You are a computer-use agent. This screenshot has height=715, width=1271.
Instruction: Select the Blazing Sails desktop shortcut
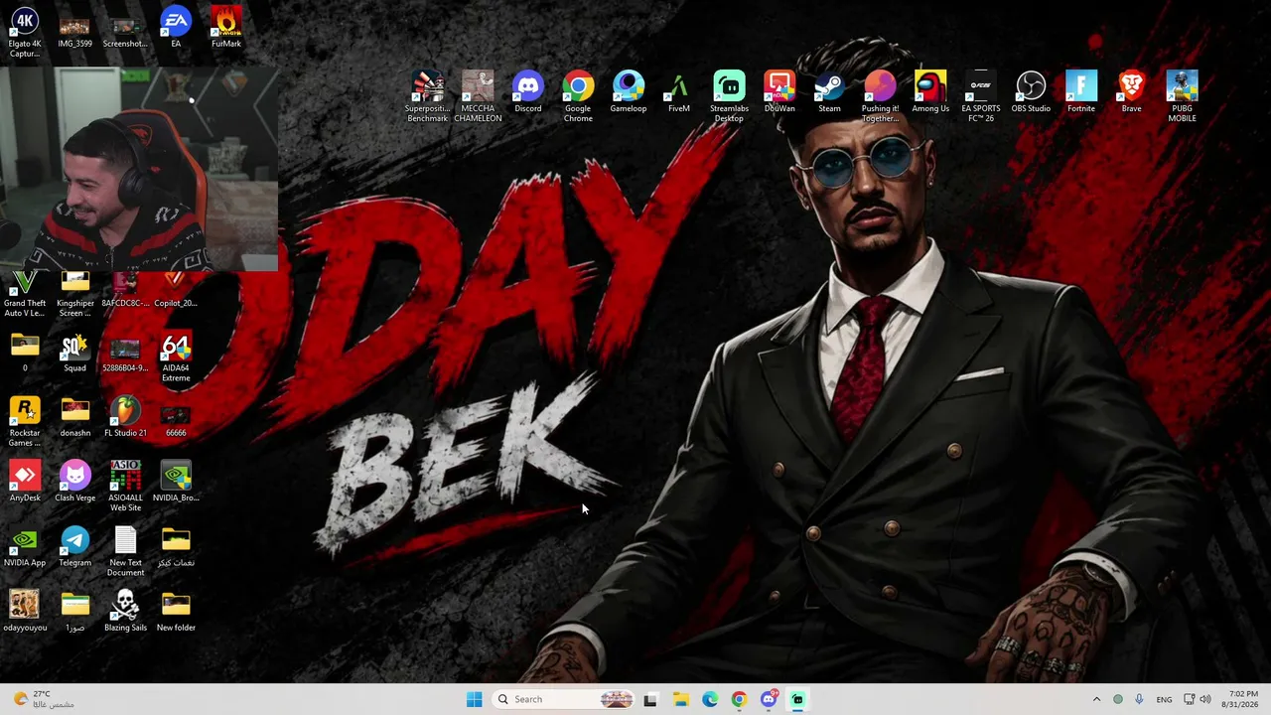[125, 611]
